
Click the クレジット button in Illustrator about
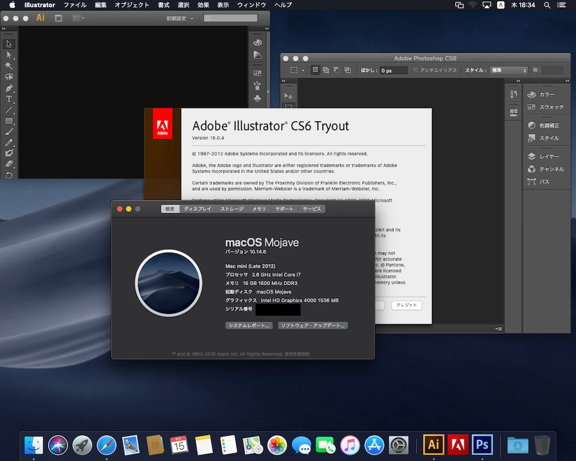click(407, 305)
